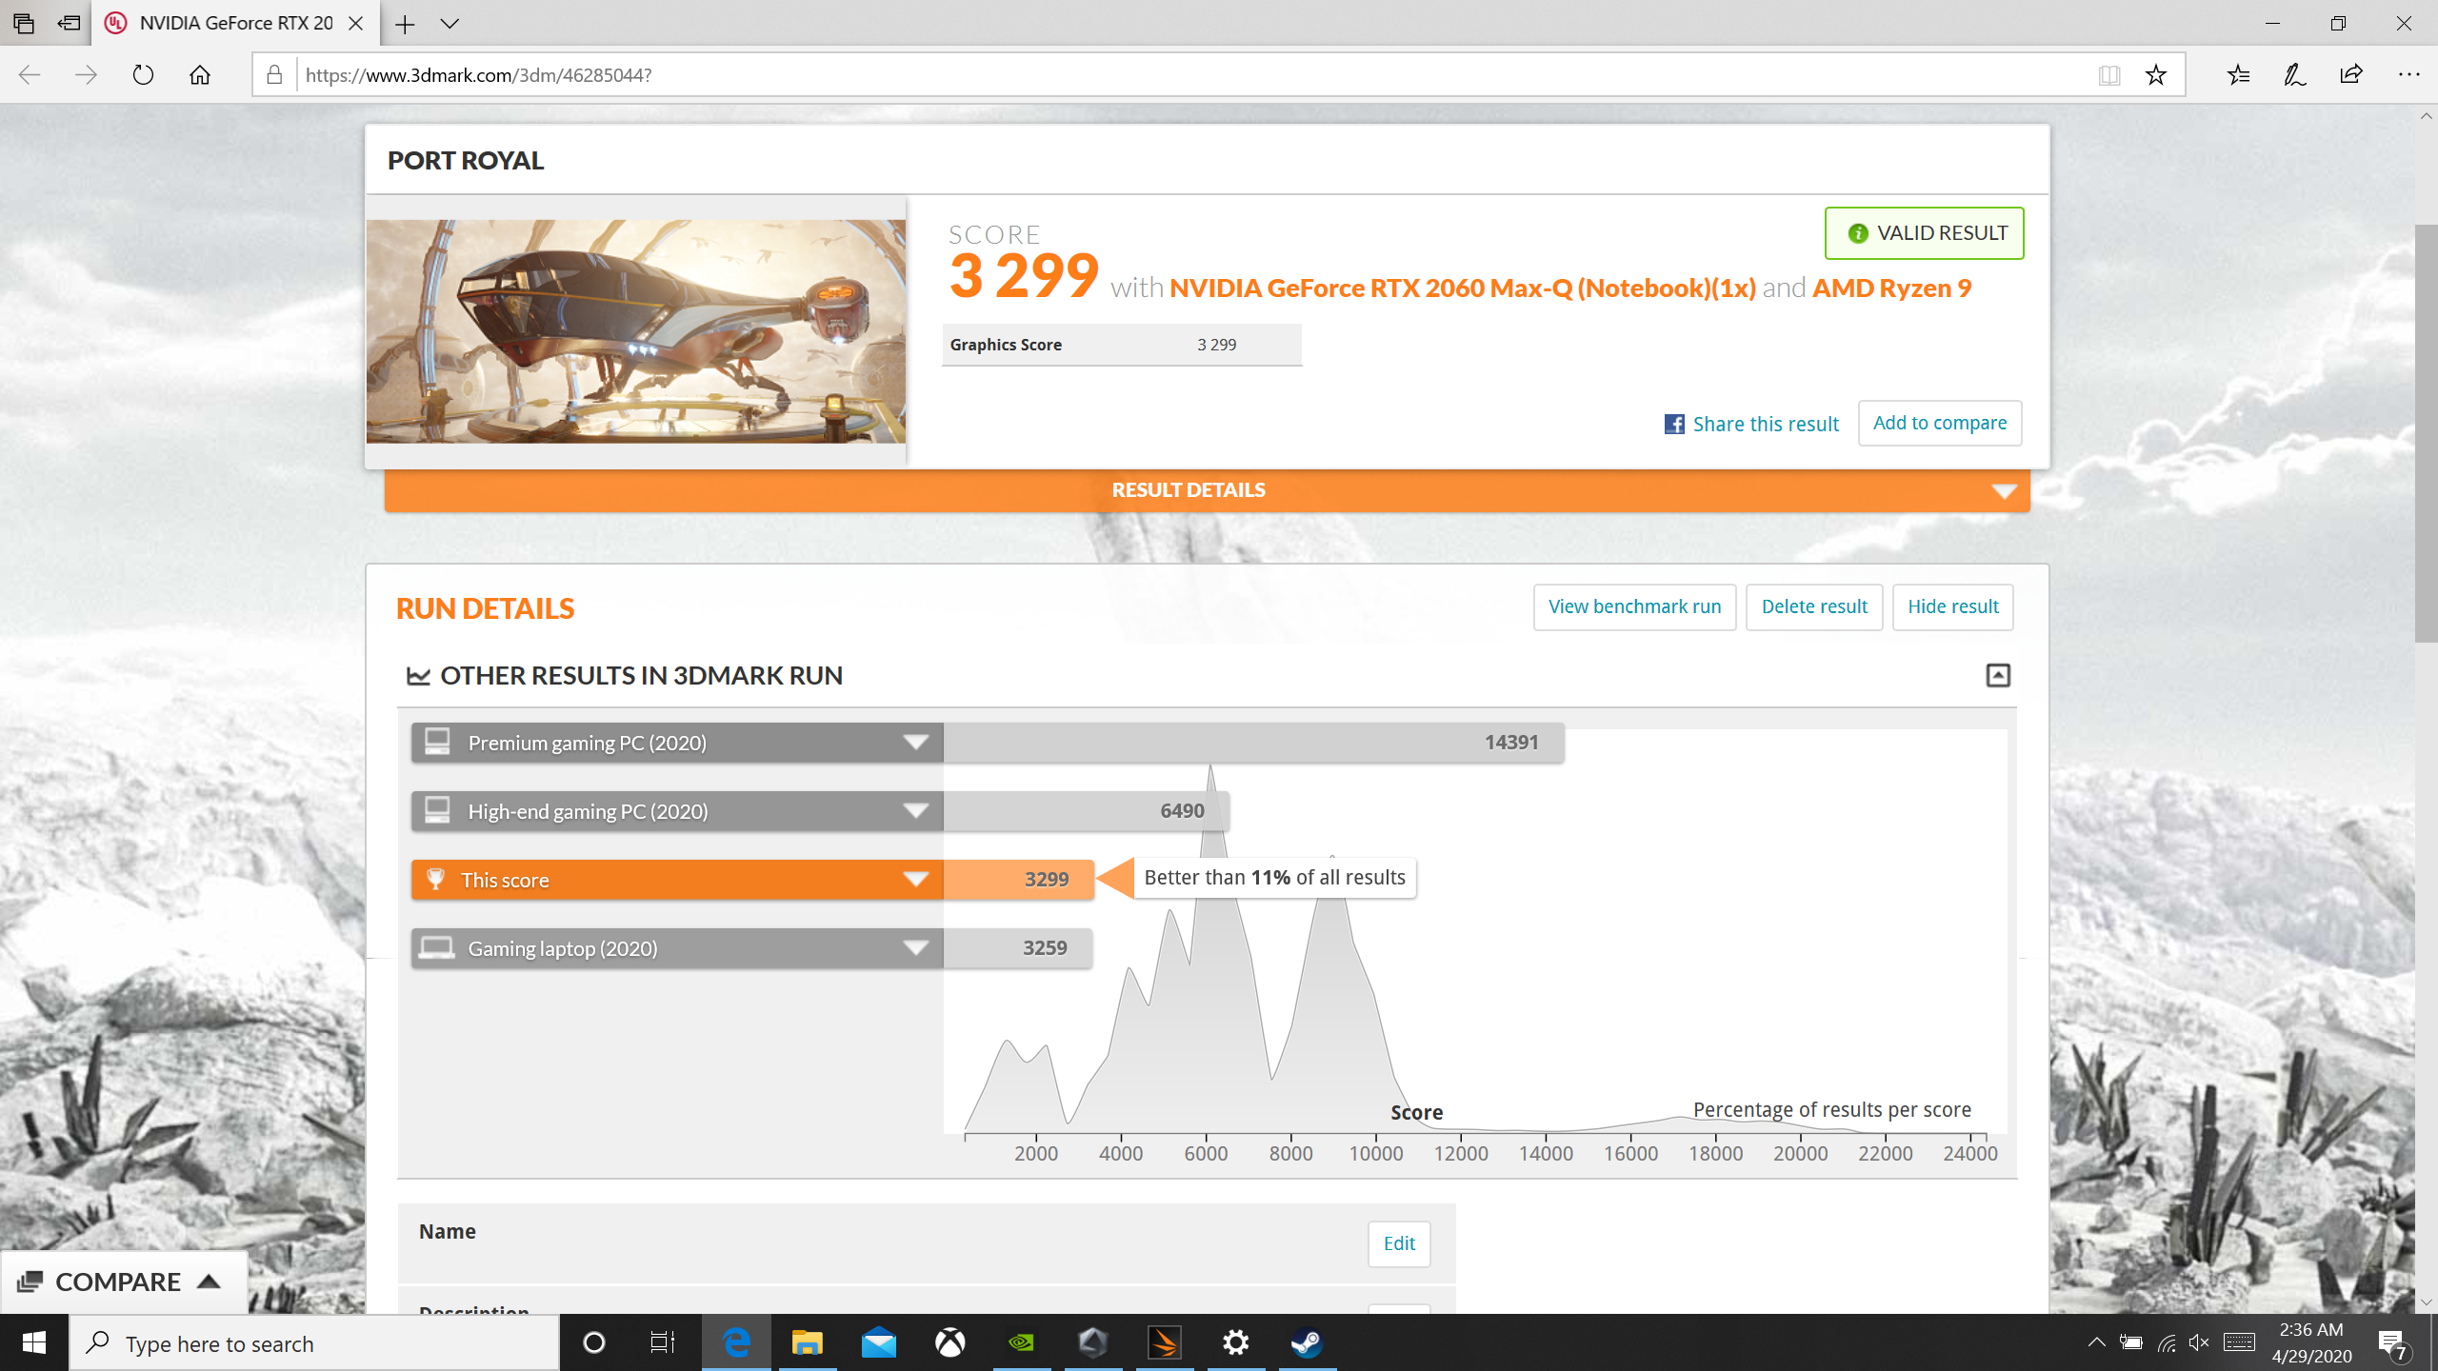Screen dimensions: 2438x1371
Task: Click Add to compare button
Action: (x=1940, y=423)
